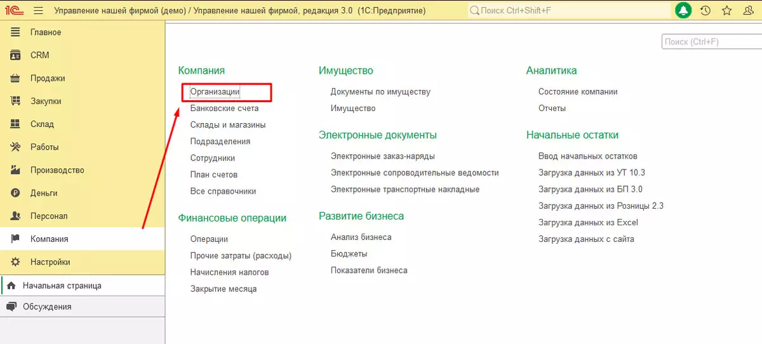This screenshot has width=762, height=344.
Task: Click the Персонал people icon
Action: (16, 216)
